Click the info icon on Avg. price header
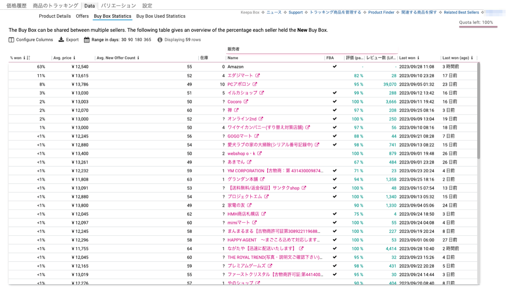Viewport: 509px width, 296px height. tap(74, 58)
